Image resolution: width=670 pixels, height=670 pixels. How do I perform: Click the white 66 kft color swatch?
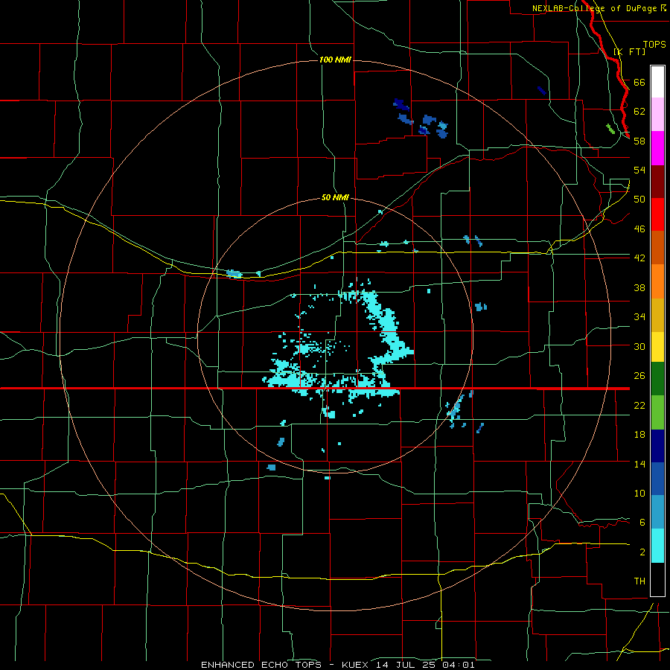tap(657, 82)
